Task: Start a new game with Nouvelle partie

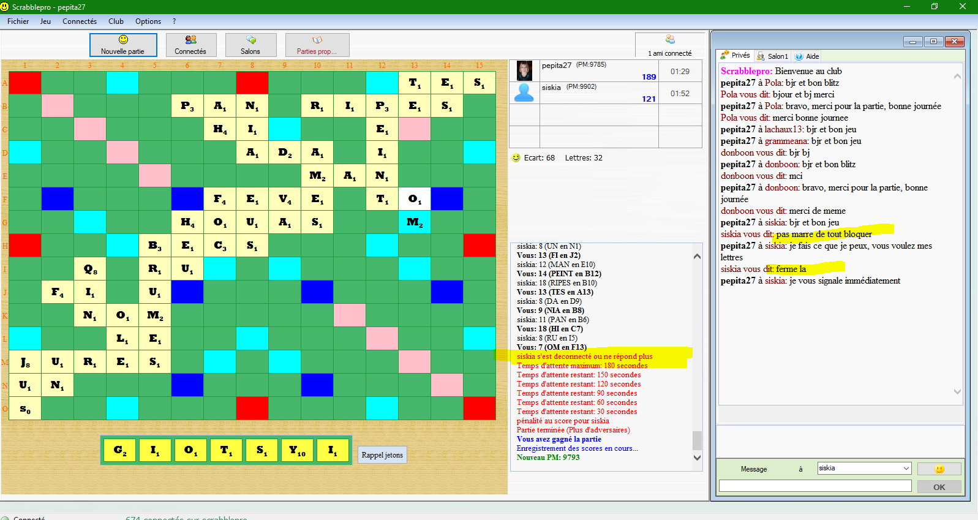Action: coord(123,45)
